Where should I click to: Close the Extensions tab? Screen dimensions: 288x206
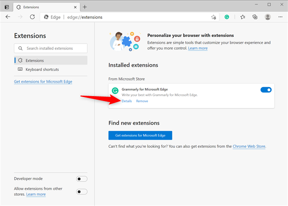pyautogui.click(x=75, y=7)
